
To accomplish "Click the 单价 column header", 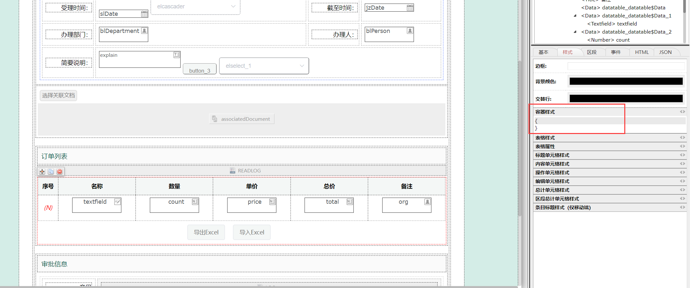I will (x=252, y=186).
